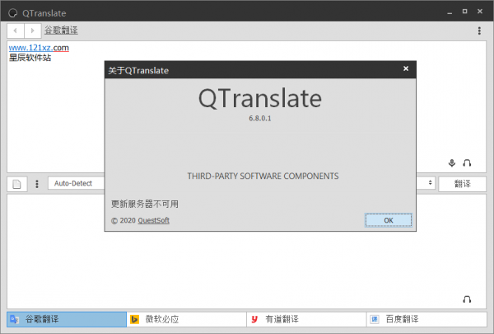
Task: Click the QTranslate title bar logo
Action: tap(12, 13)
